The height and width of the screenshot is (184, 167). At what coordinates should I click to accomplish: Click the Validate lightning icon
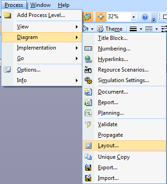click(x=88, y=124)
